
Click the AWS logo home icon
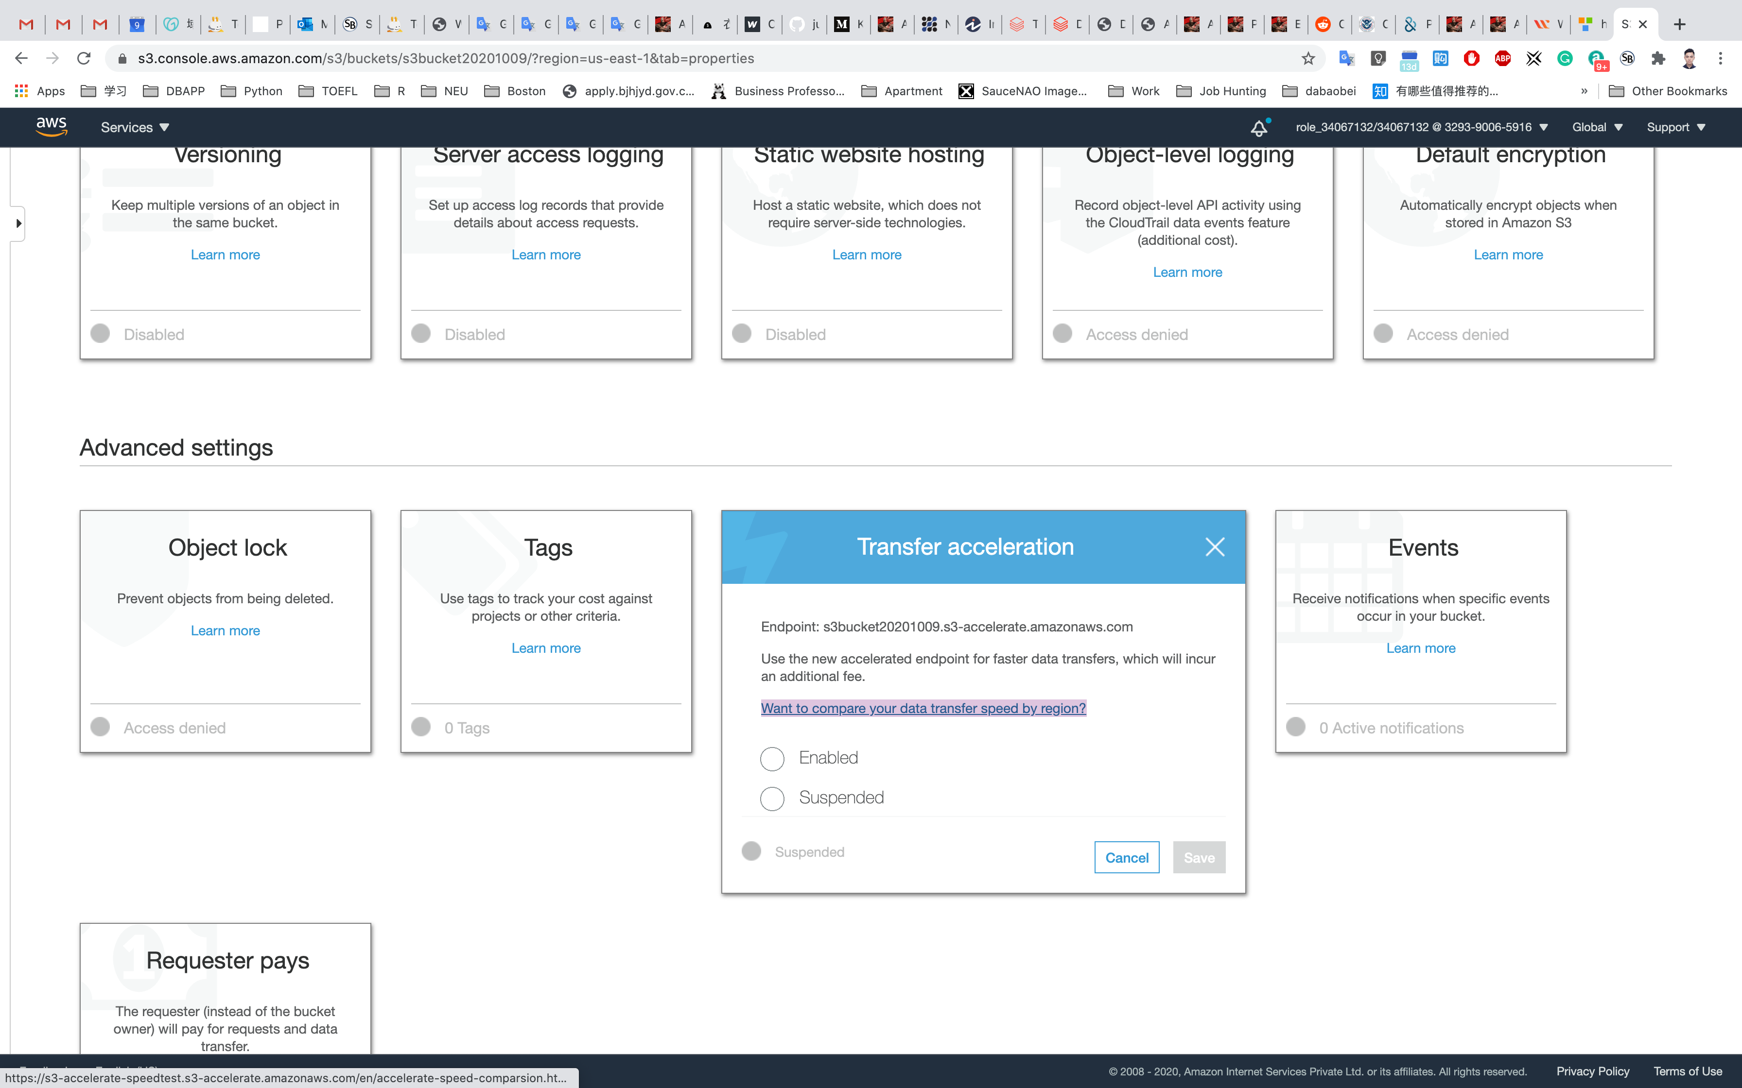tap(51, 127)
